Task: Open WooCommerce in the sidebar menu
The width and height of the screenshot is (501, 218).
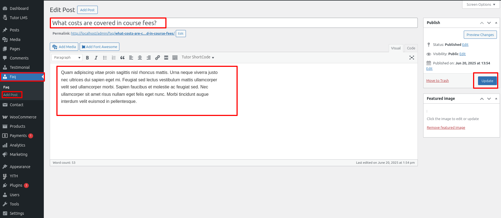Action: 23,117
